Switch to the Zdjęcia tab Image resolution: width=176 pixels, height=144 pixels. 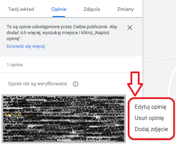(x=92, y=9)
